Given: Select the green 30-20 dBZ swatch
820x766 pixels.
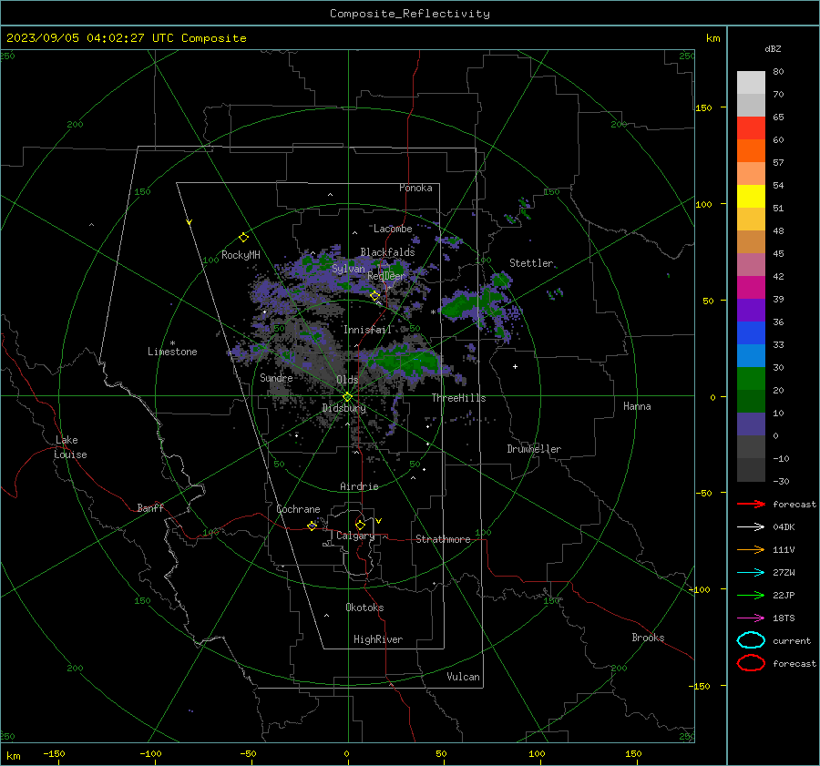Looking at the screenshot, I should 751,379.
